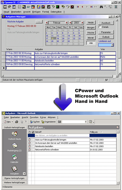Open the Neu dropdown arrow in Outlook
The height and width of the screenshot is (190, 122).
12,122
